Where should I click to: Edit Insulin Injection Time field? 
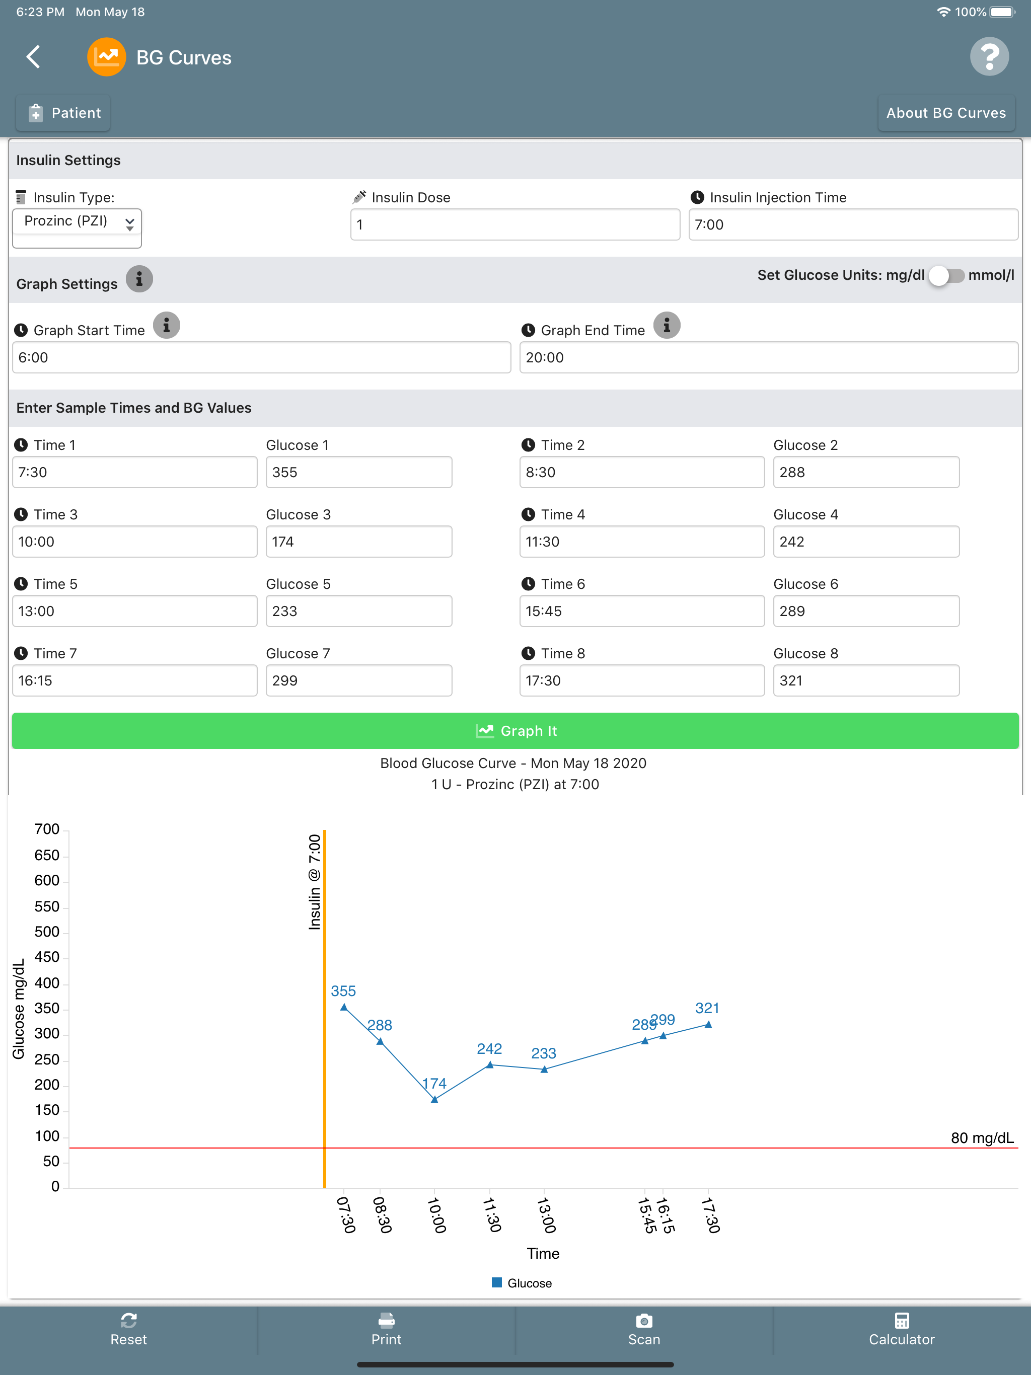coord(852,225)
